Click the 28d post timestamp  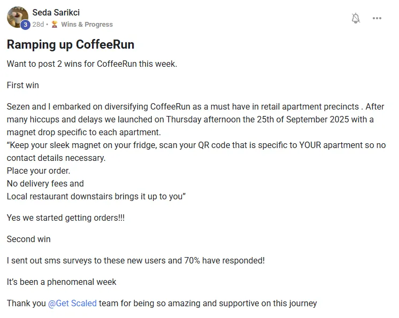coord(37,24)
